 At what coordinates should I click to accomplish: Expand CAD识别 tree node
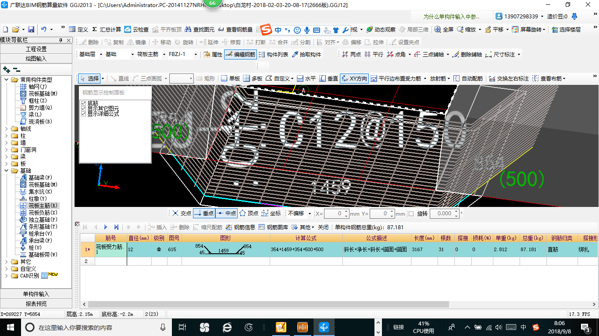click(7, 276)
